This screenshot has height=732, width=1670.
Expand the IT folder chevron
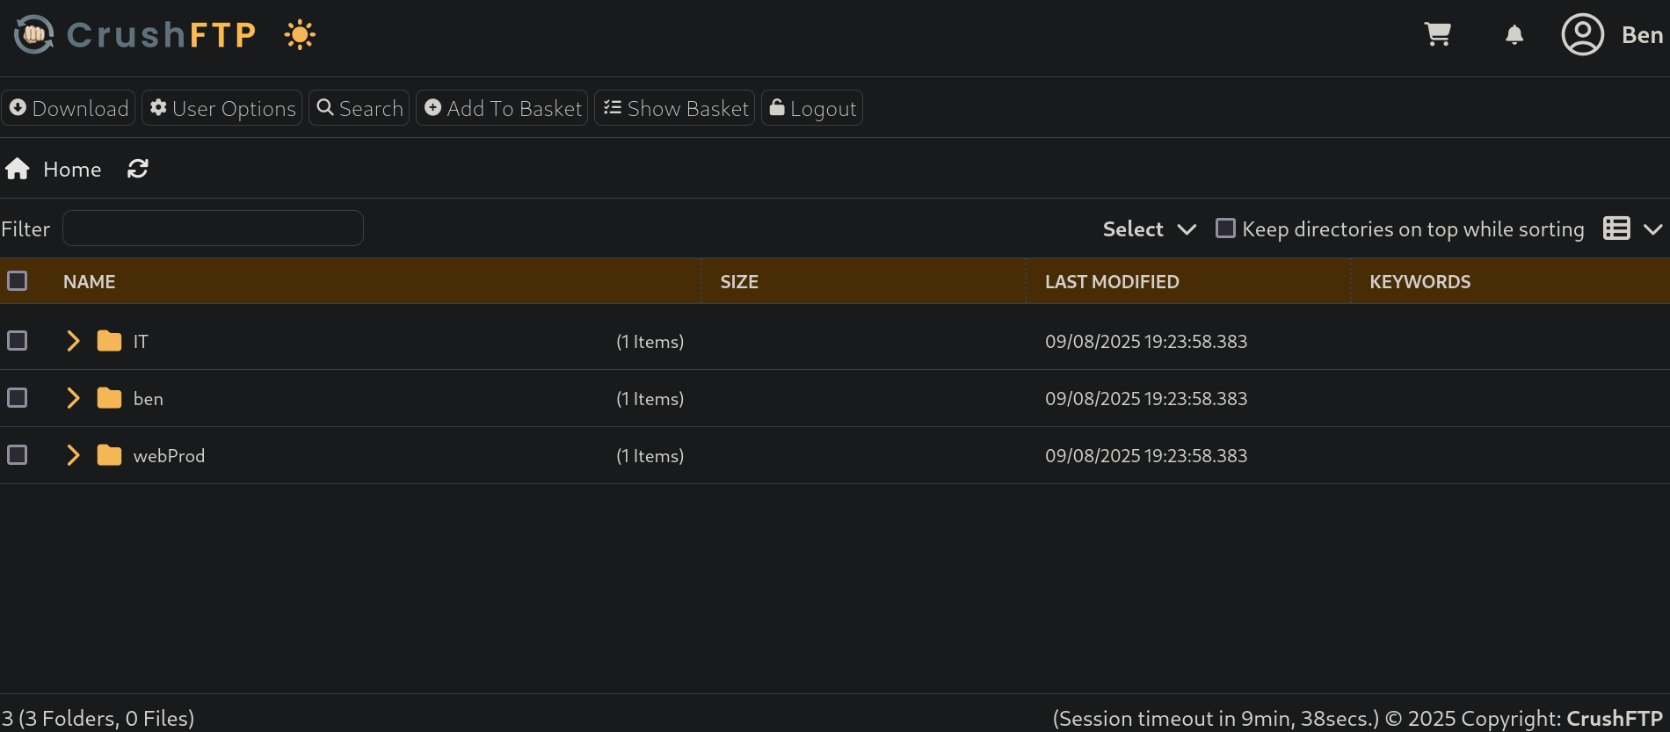pyautogui.click(x=73, y=341)
